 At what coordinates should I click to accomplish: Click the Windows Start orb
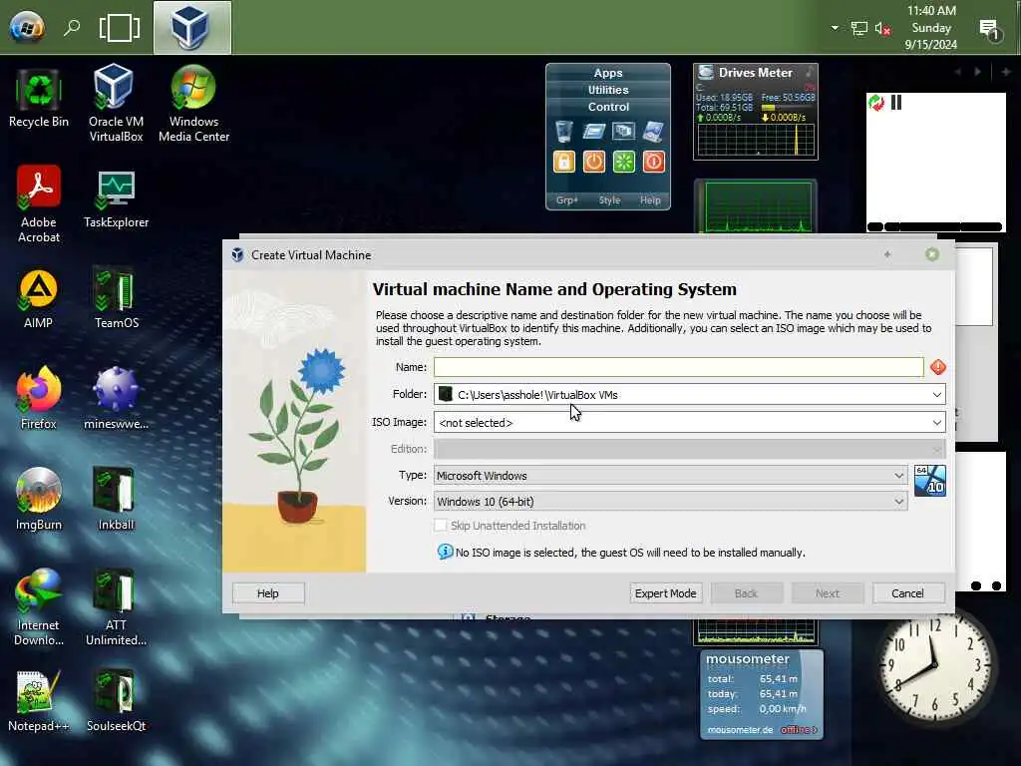[x=27, y=27]
